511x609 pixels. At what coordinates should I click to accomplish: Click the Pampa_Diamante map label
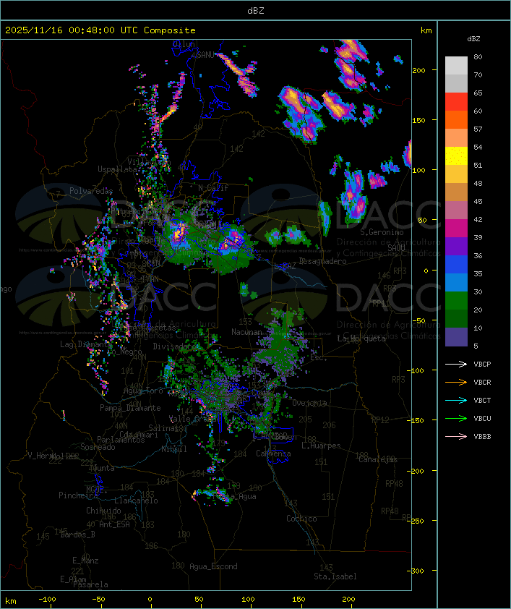pyautogui.click(x=130, y=408)
